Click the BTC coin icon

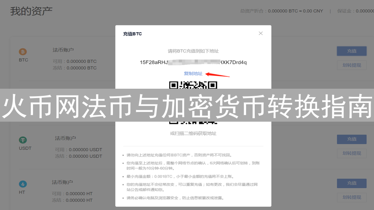23,52
